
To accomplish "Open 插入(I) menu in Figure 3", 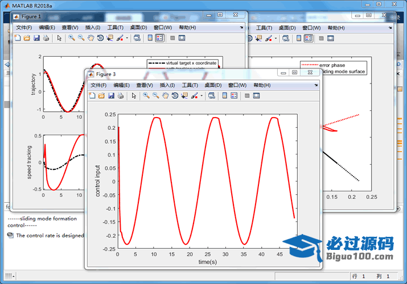I will coord(167,85).
